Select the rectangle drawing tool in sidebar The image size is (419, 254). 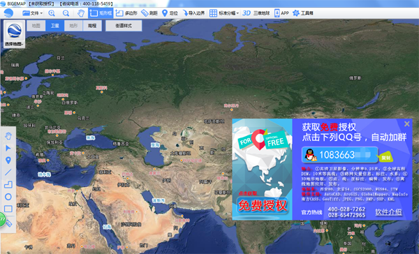coord(8,209)
